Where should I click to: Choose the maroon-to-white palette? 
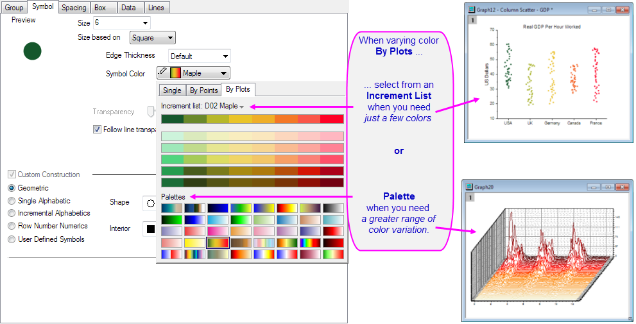click(x=310, y=254)
